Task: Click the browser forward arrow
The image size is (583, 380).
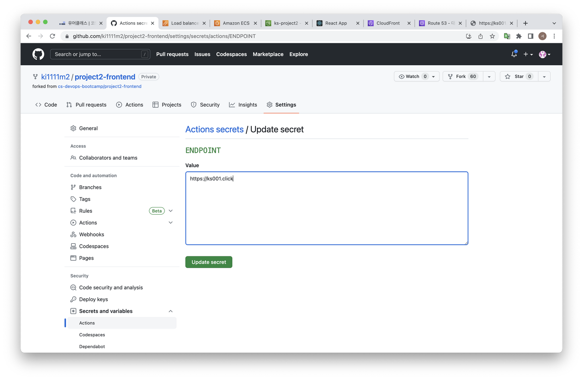Action: coord(41,36)
